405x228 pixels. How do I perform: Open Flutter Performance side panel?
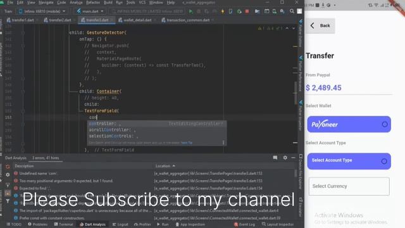[x=301, y=73]
